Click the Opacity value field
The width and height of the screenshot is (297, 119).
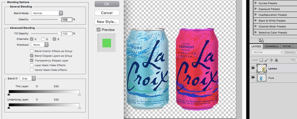coord(67,19)
